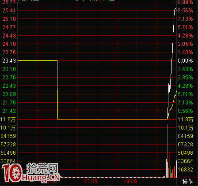Pick the red 5.71% gain label
Viewport: 198px width, 186px height.
[x=185, y=27]
